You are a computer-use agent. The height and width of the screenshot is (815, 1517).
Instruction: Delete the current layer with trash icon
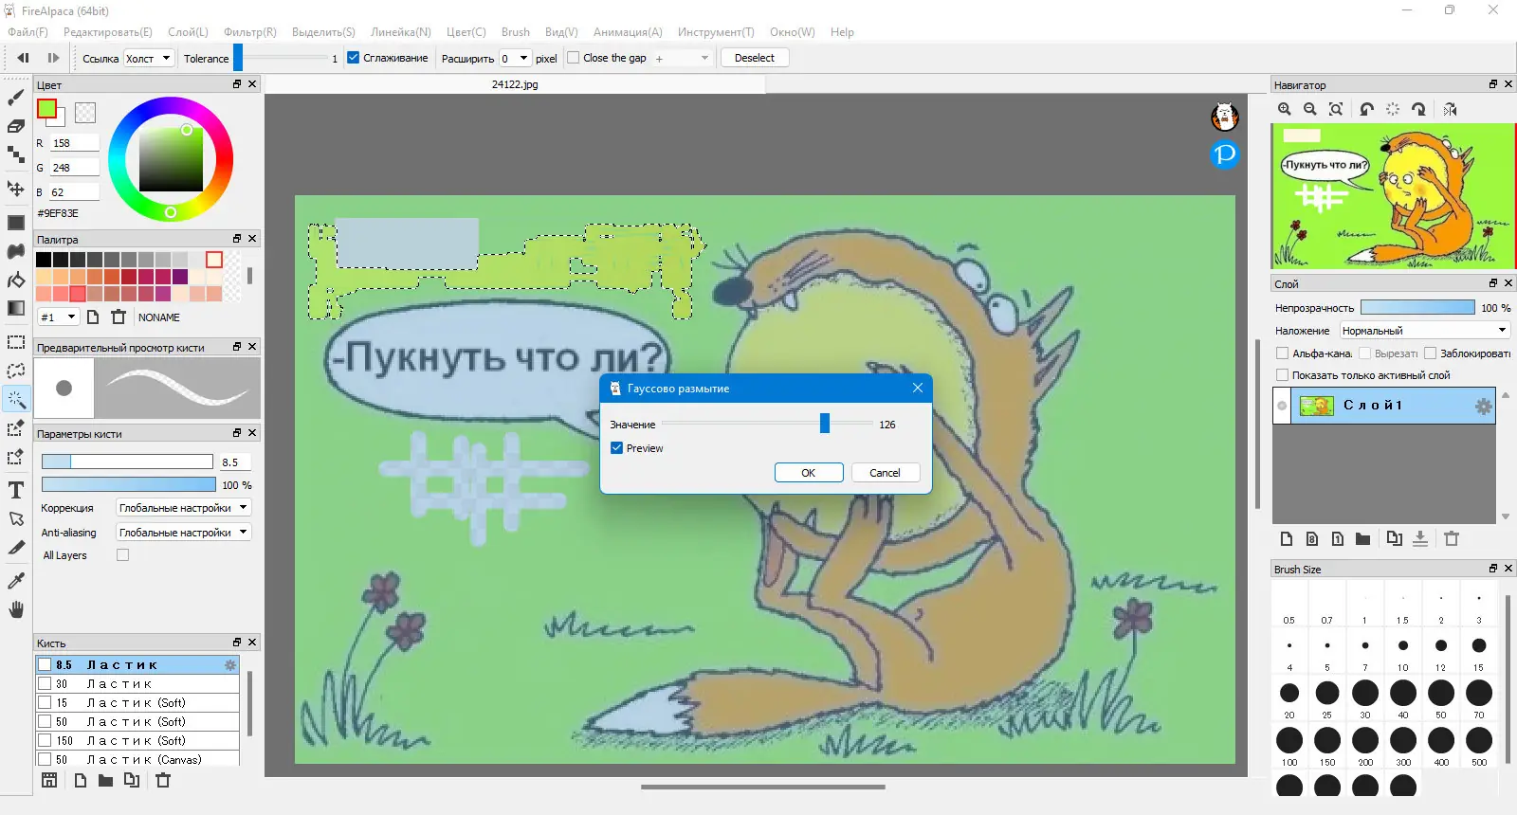tap(1452, 538)
